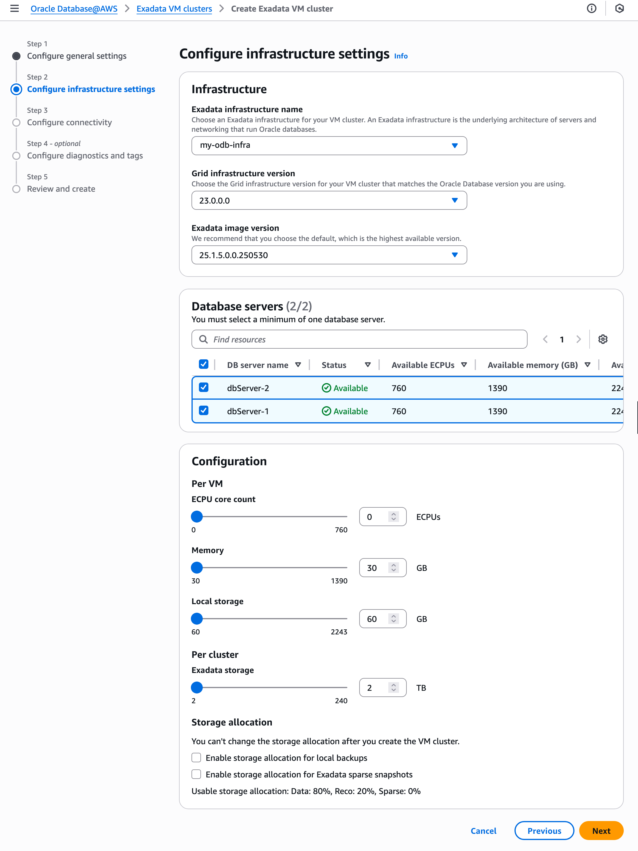Open Exadata VM clusters breadcrumb link
Viewport: 638px width, 851px height.
tap(174, 9)
